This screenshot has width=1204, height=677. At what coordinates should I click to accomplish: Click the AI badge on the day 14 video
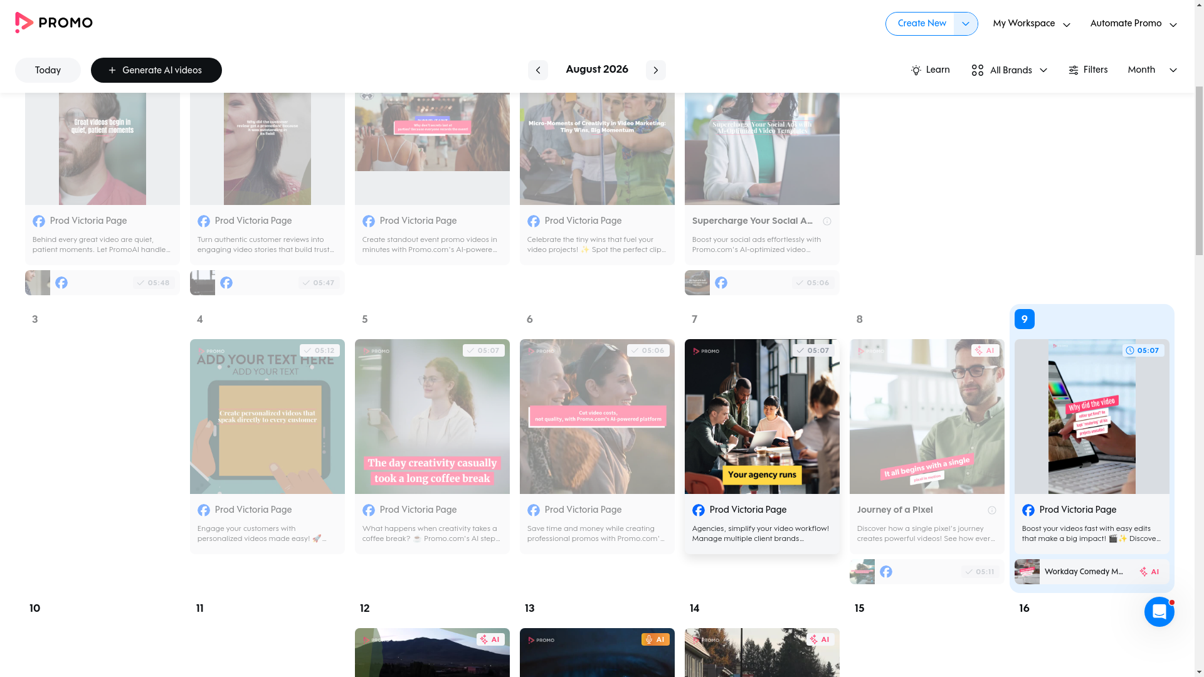[820, 639]
